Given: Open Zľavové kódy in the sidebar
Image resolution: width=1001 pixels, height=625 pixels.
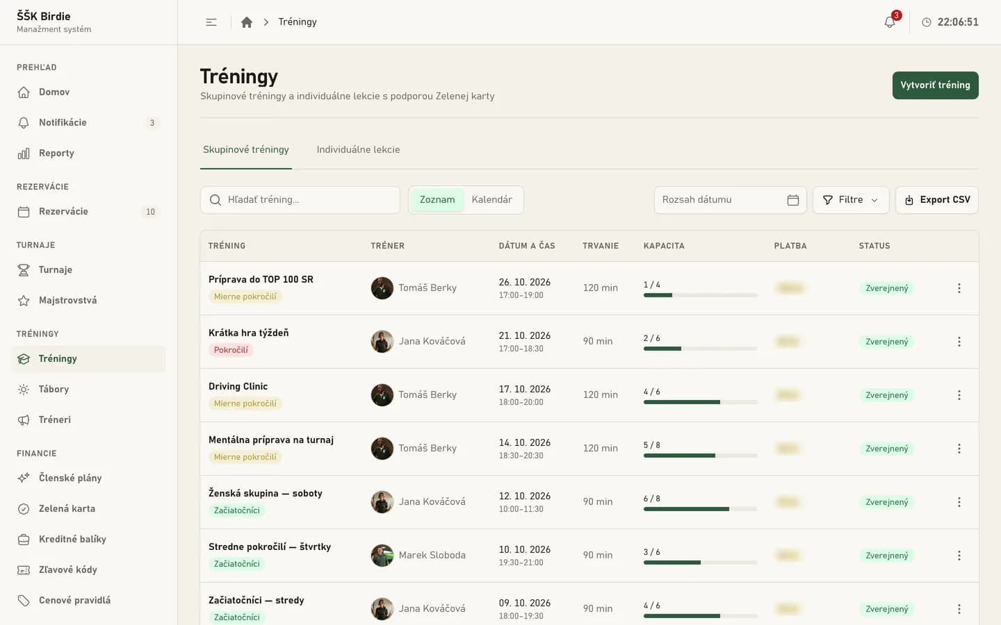Looking at the screenshot, I should click(88, 570).
